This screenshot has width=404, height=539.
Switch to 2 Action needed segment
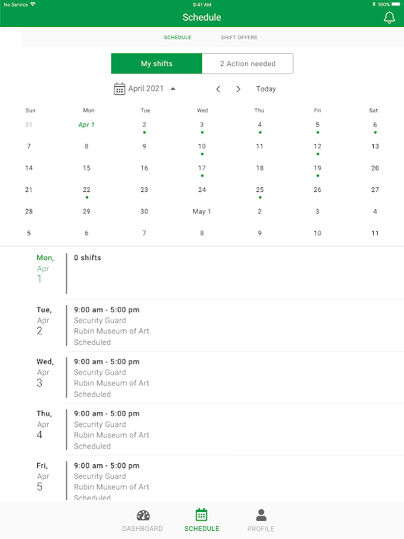pos(247,64)
